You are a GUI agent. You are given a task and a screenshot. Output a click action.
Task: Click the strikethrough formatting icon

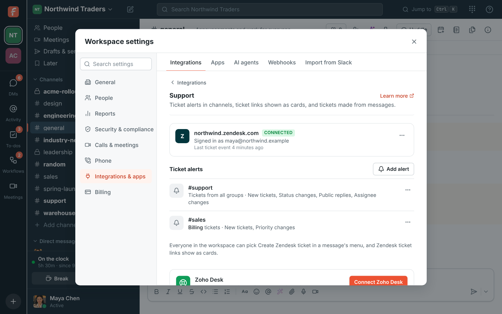tap(192, 292)
